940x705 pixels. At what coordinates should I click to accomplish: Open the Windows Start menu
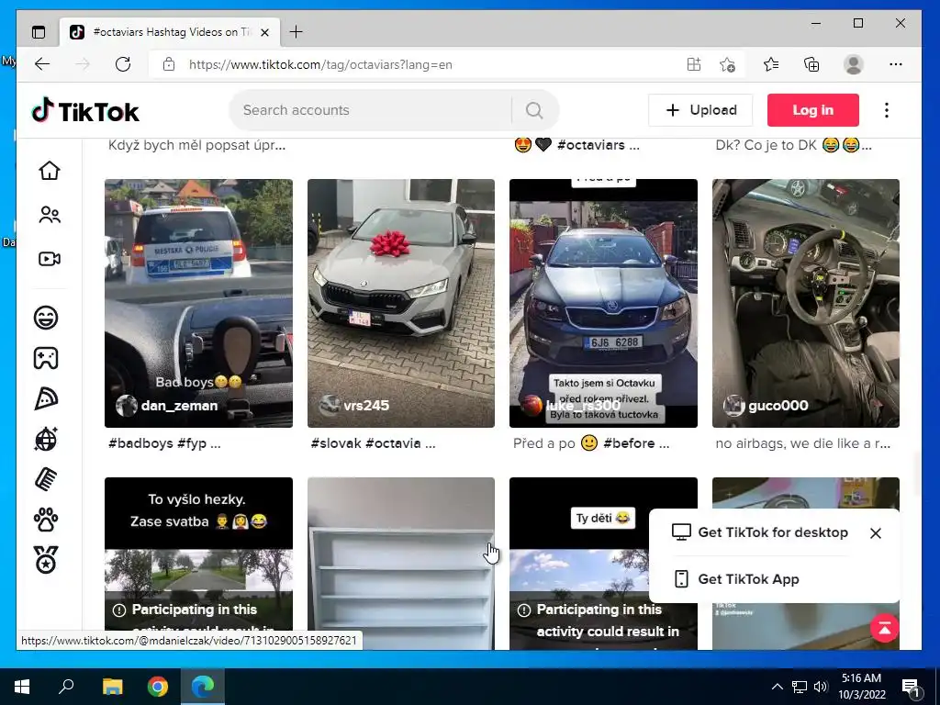(22, 687)
